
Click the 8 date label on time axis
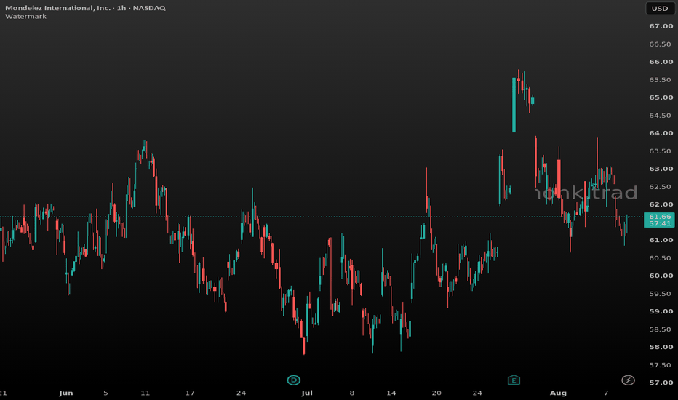[x=352, y=393]
